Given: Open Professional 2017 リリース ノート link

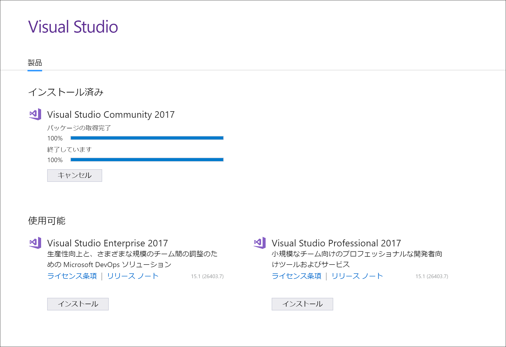Looking at the screenshot, I should click(x=357, y=276).
